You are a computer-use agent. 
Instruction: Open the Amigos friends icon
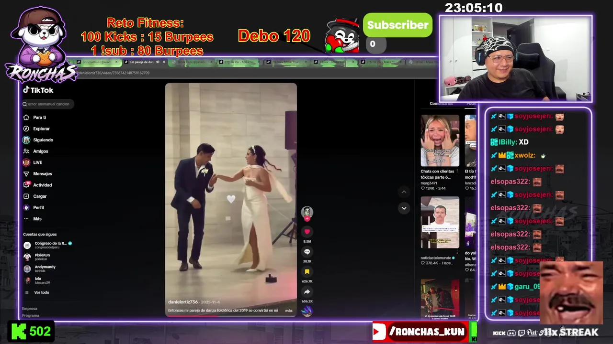(x=26, y=151)
